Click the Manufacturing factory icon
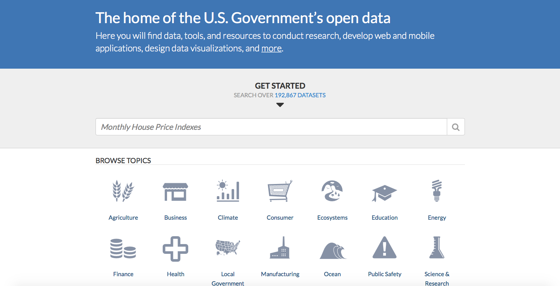The image size is (560, 286). 280,248
